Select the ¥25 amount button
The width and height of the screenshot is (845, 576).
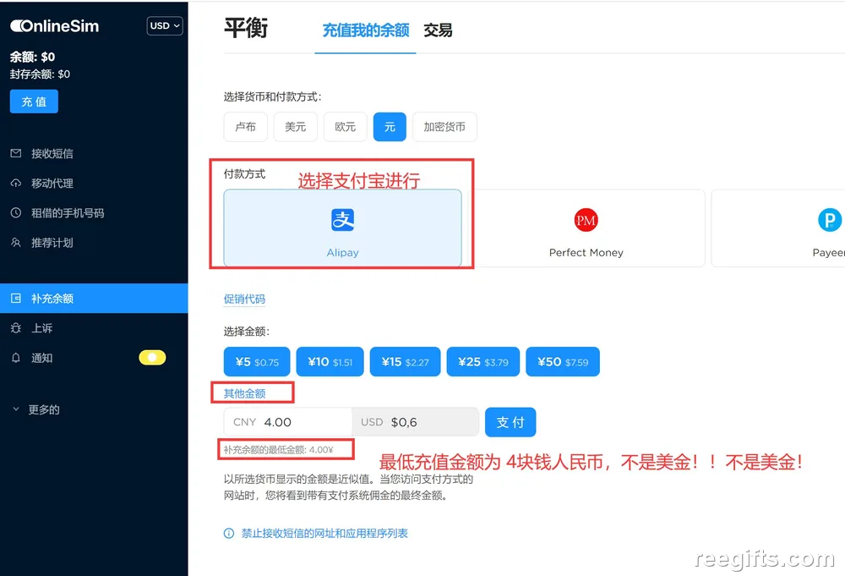(x=482, y=362)
